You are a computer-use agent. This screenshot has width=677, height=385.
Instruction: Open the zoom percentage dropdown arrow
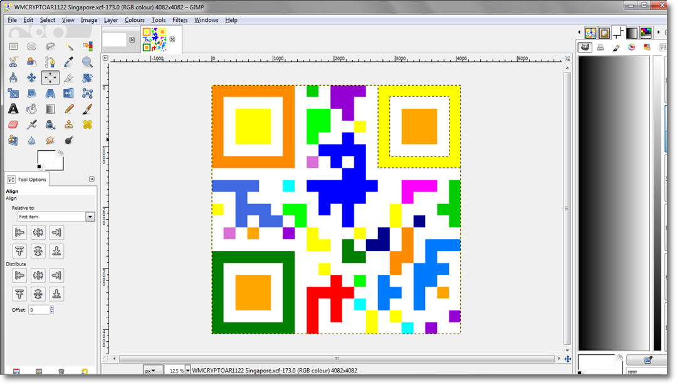188,371
